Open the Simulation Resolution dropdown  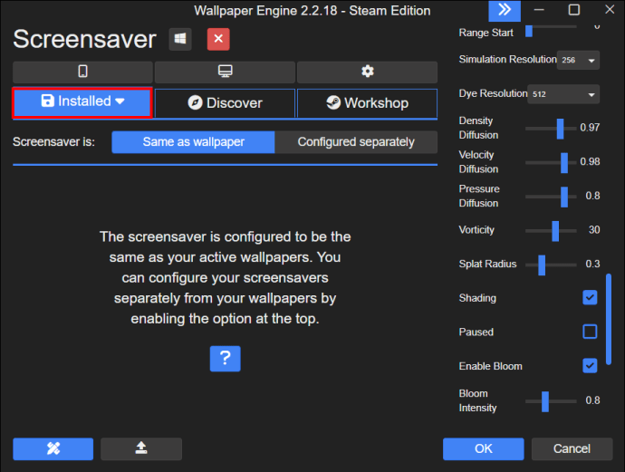click(x=578, y=60)
